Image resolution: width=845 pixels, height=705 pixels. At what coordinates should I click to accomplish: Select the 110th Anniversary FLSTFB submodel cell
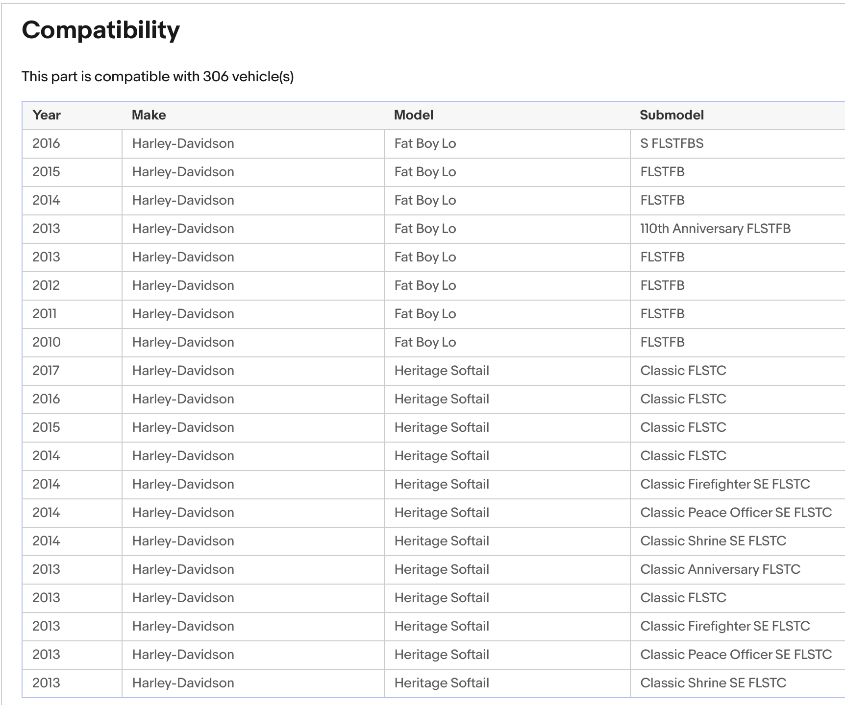715,229
